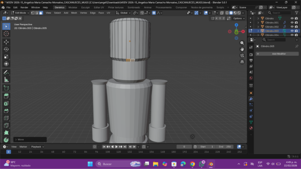This screenshot has width=301, height=169.
Task: Click the red X axis gizmo
Action: [x=243, y=31]
